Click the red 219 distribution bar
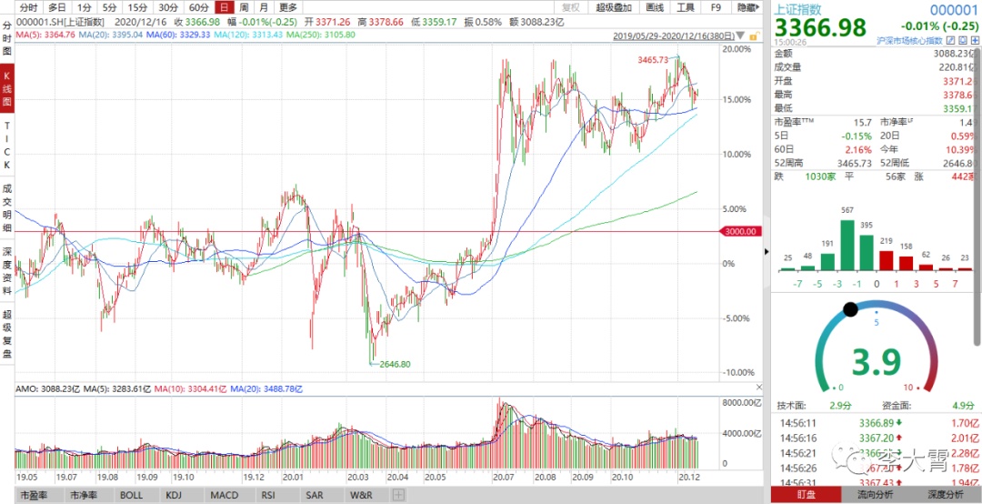Viewport: 982px width, 504px height. 887,260
